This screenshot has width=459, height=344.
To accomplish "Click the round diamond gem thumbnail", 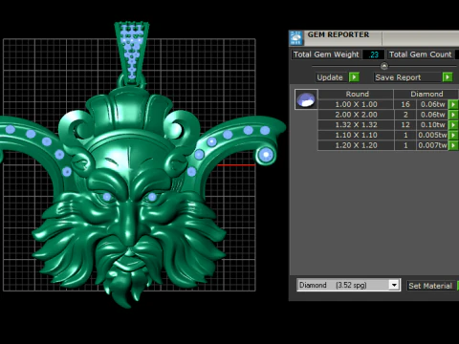I will tap(306, 99).
